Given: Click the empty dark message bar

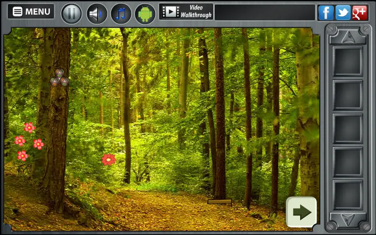Looking at the screenshot, I should (265, 12).
